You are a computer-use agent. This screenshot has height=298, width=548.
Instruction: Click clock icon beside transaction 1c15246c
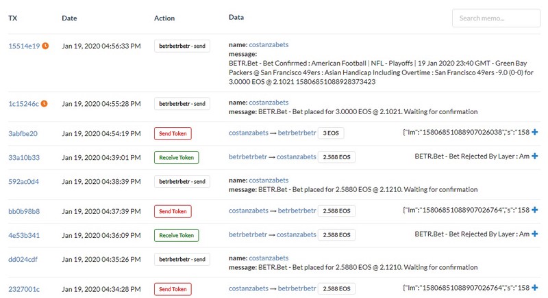[x=44, y=103]
